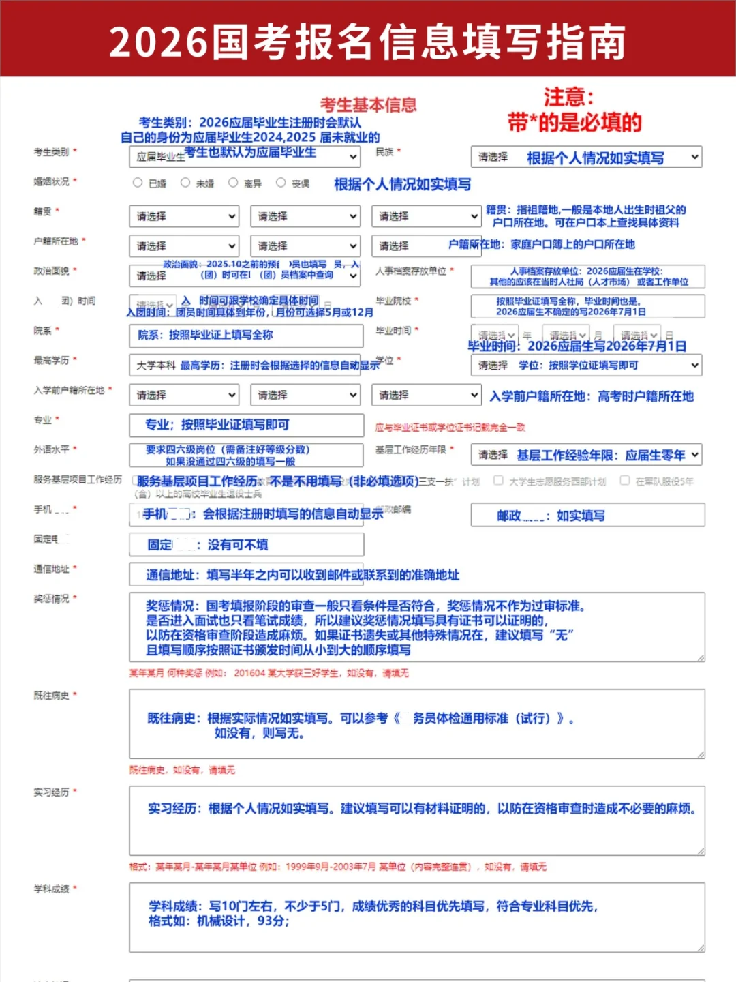Check the 大学生志愿服务西部计划 checkbox

pyautogui.click(x=497, y=481)
